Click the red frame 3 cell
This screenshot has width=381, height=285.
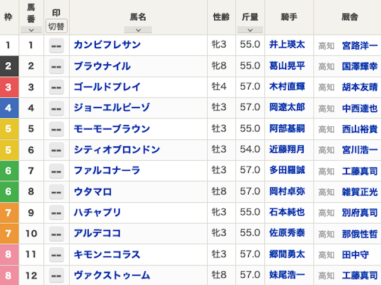tap(8, 87)
